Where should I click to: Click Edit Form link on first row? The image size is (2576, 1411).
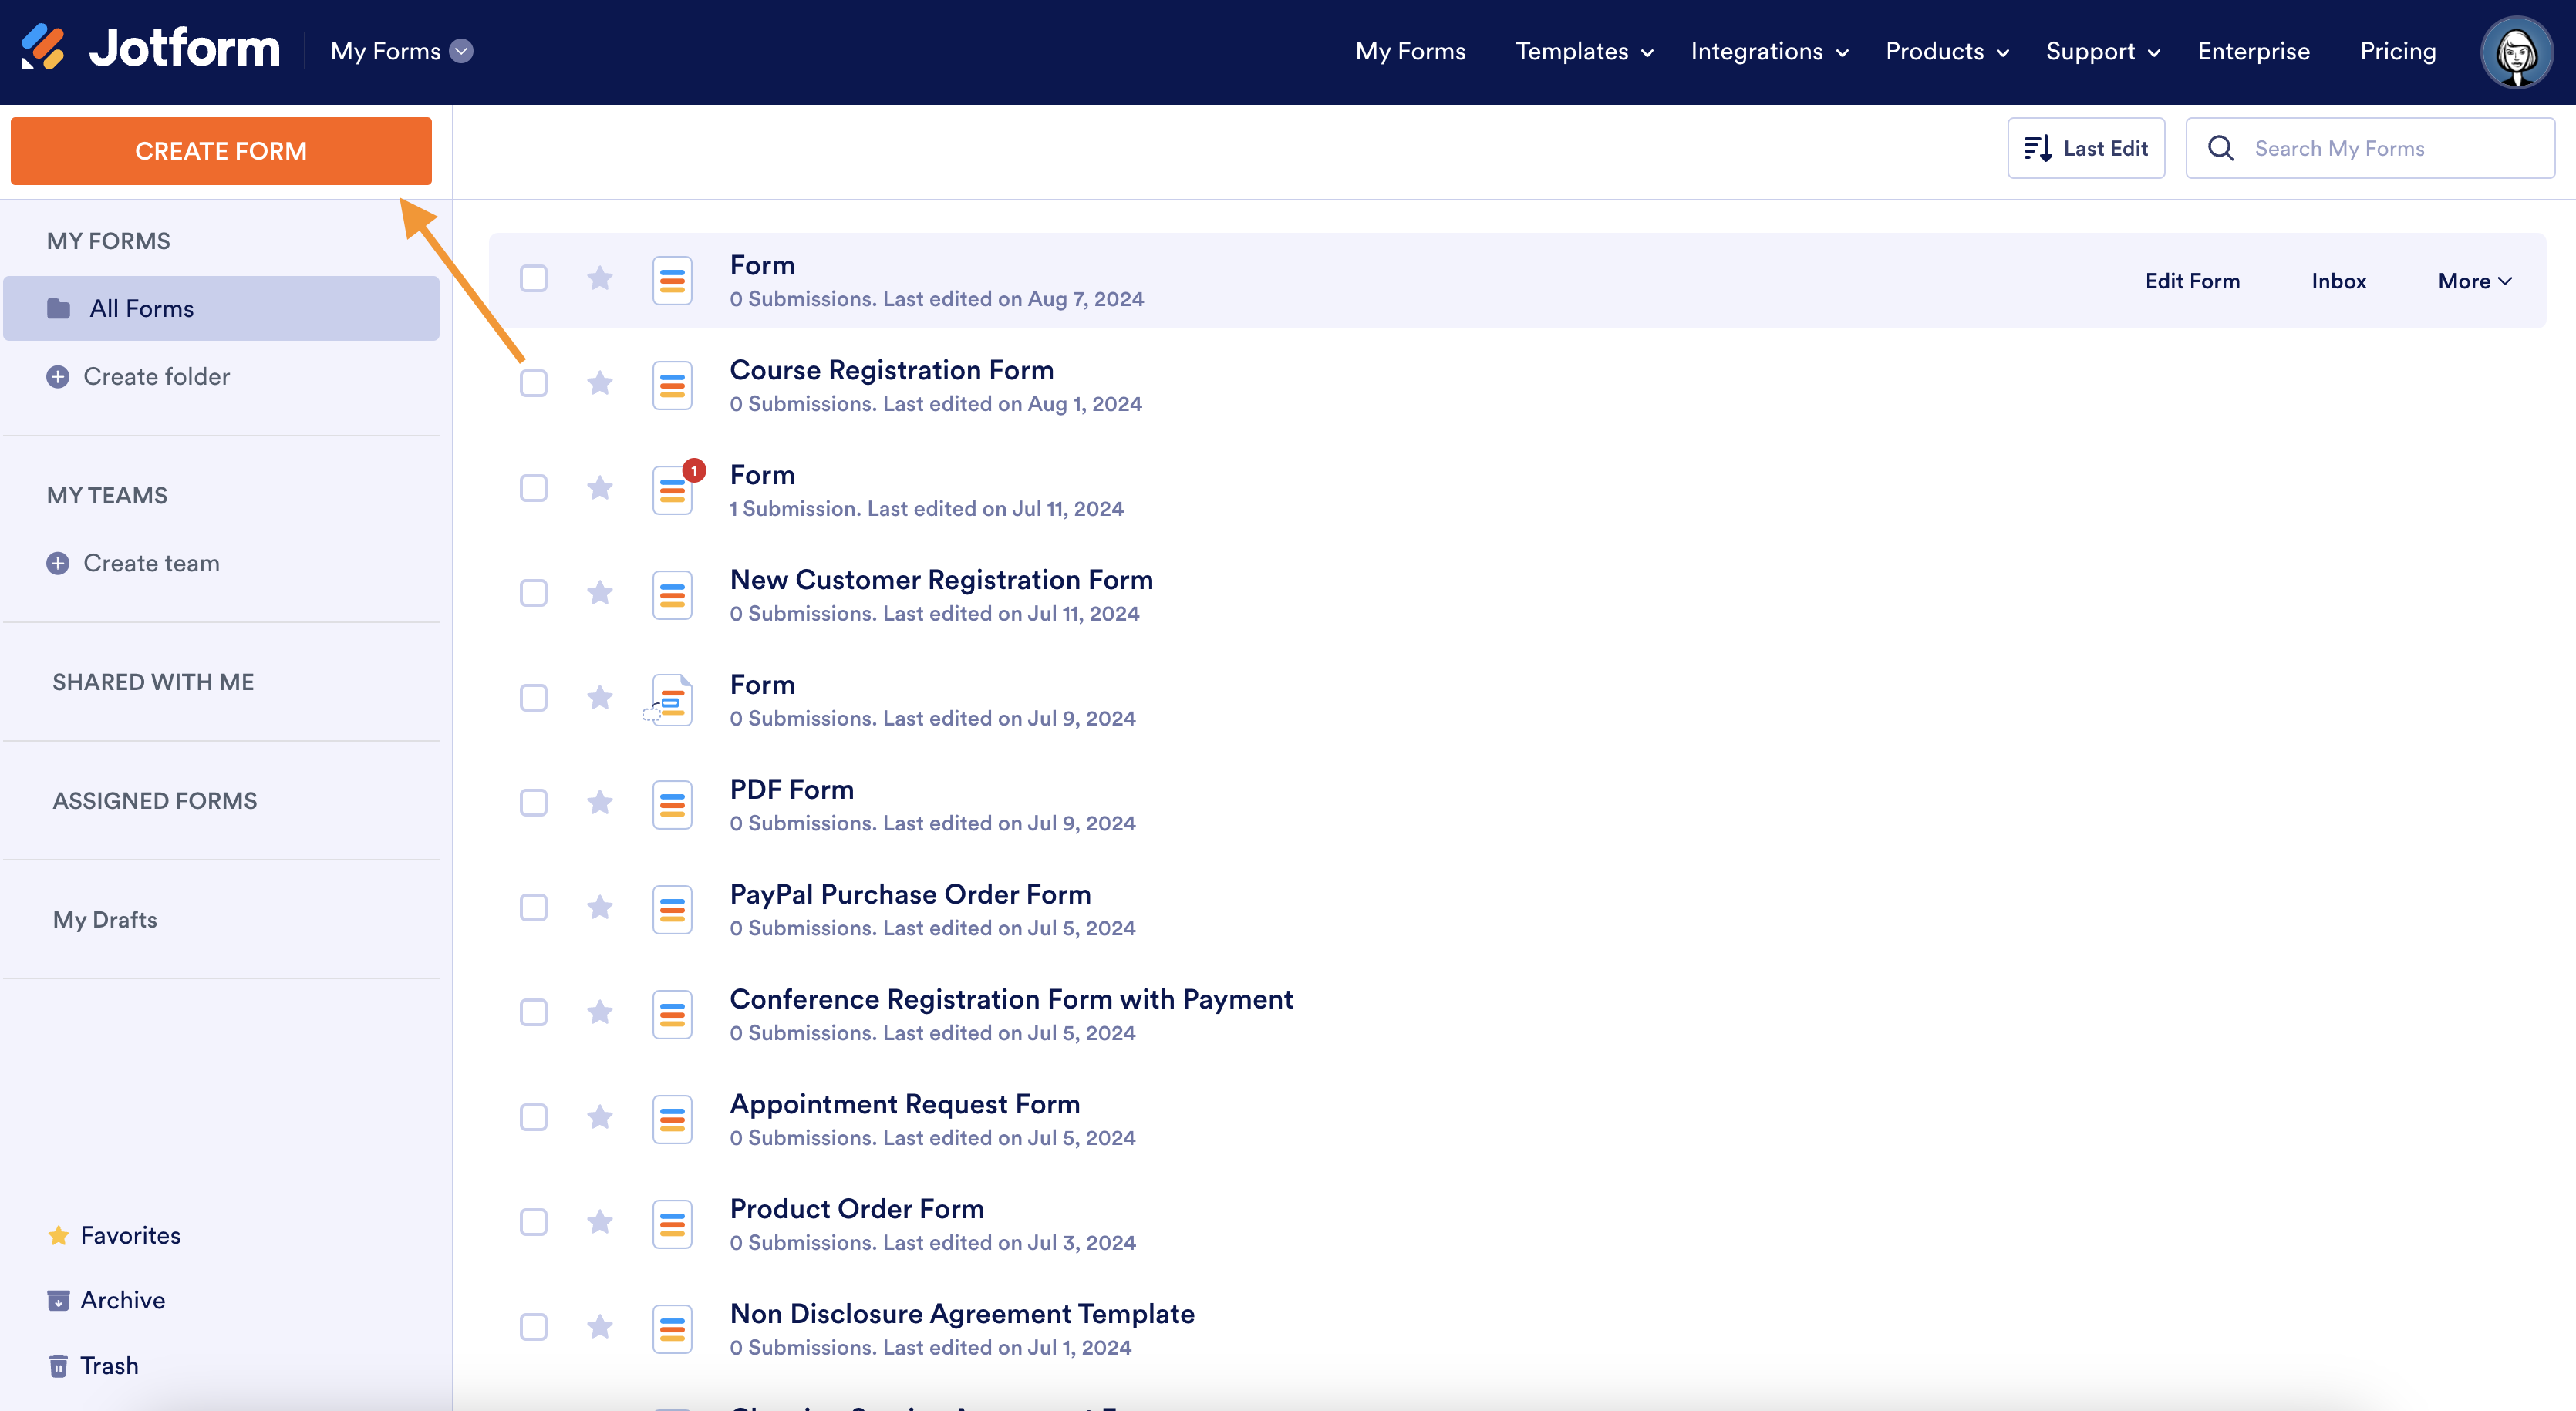(2191, 281)
